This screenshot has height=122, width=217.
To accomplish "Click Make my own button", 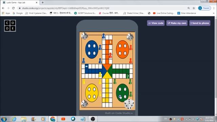I will coord(177,23).
